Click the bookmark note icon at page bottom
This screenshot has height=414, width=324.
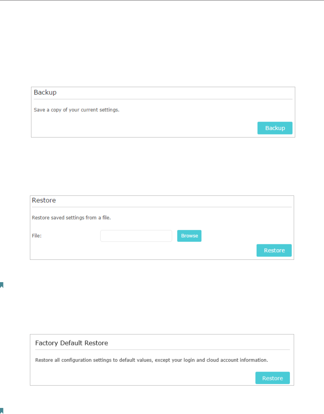click(x=2, y=411)
